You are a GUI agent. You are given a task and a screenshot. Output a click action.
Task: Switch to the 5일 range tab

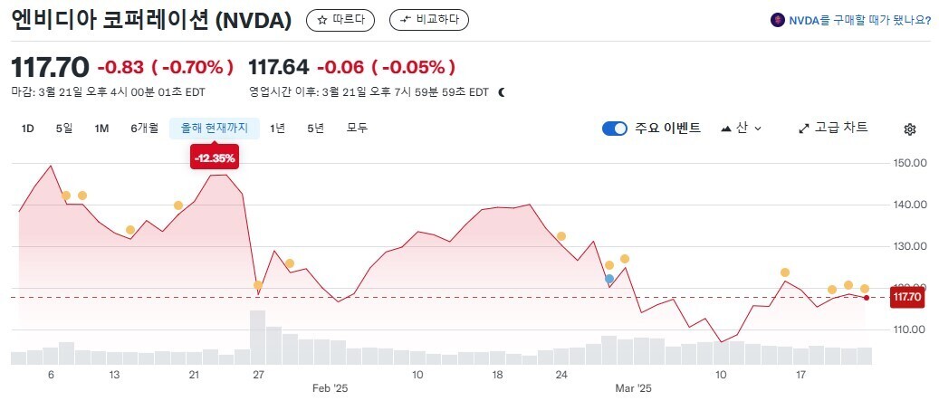pyautogui.click(x=64, y=129)
